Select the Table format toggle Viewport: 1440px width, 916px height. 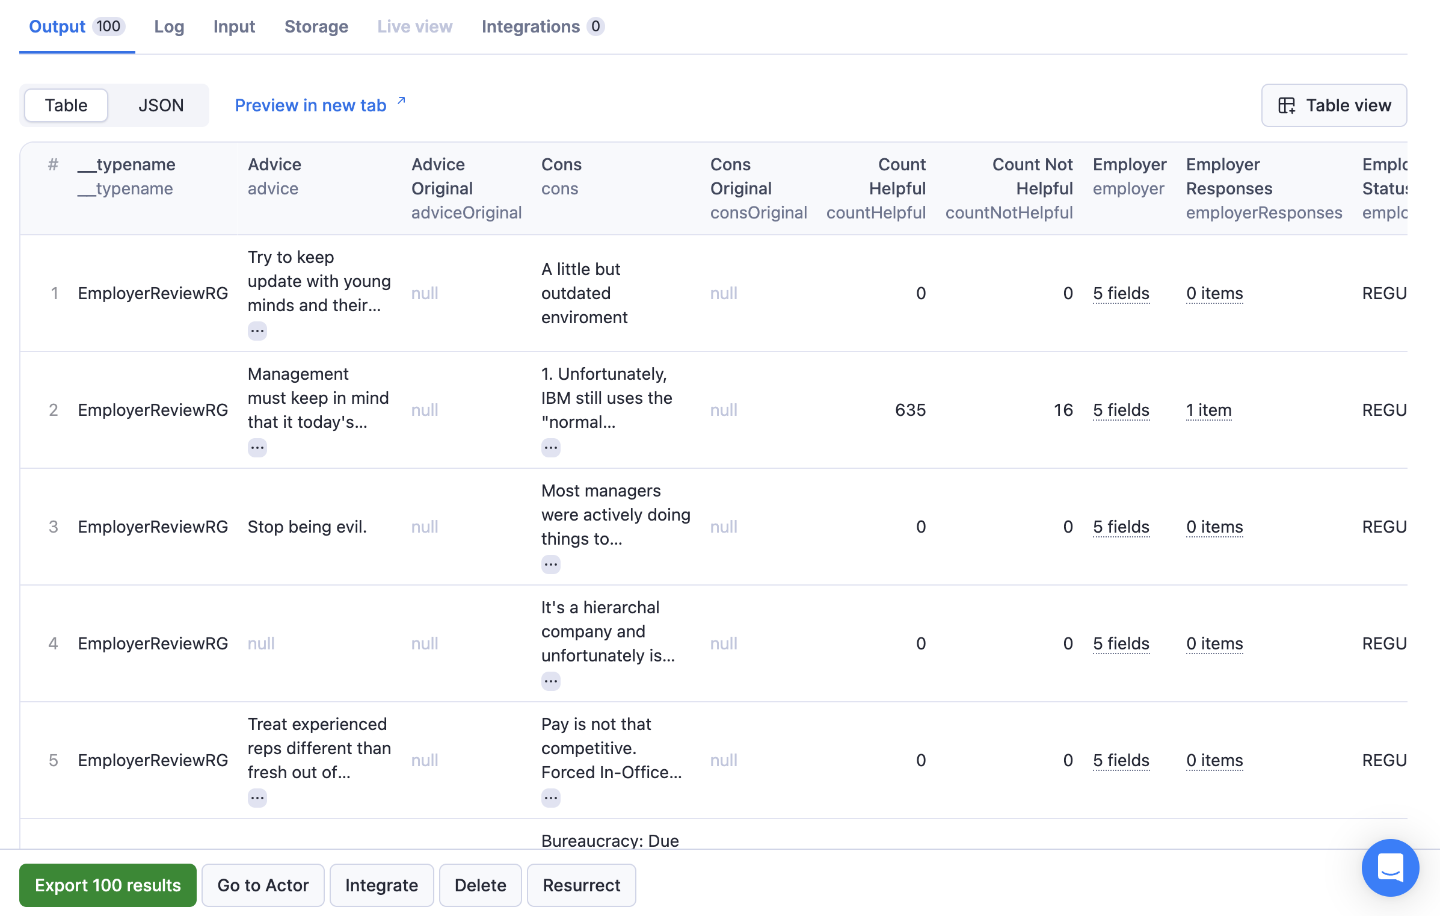[66, 105]
